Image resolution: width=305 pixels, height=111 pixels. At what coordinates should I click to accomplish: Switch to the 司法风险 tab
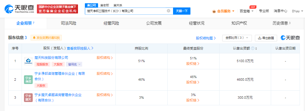tap(68, 23)
